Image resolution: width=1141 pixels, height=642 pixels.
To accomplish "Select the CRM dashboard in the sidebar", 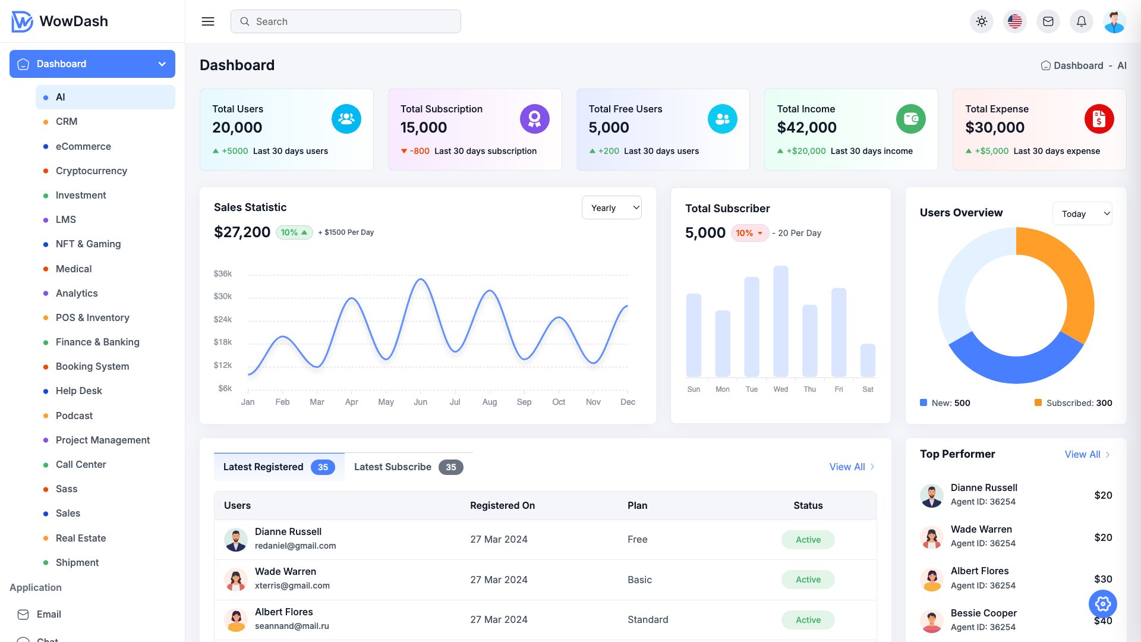I will [x=66, y=121].
